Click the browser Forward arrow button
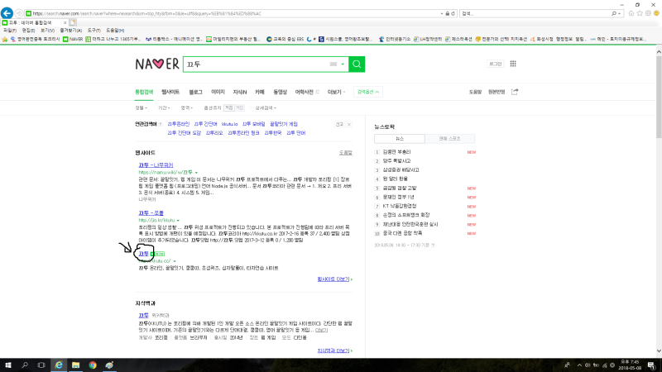Image resolution: width=662 pixels, height=372 pixels. tap(18, 13)
